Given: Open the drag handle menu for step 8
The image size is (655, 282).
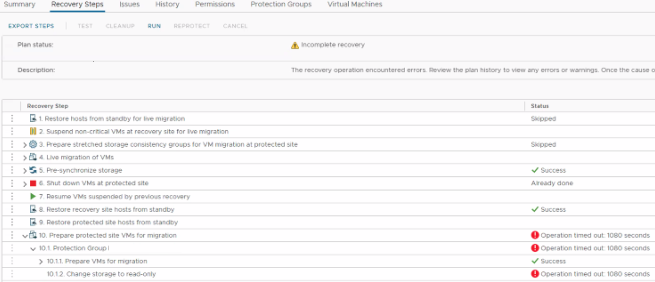Looking at the screenshot, I should tap(12, 209).
